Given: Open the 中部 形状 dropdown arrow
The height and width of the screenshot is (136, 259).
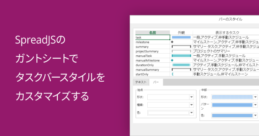Looking at the screenshot, I should 255,97.
